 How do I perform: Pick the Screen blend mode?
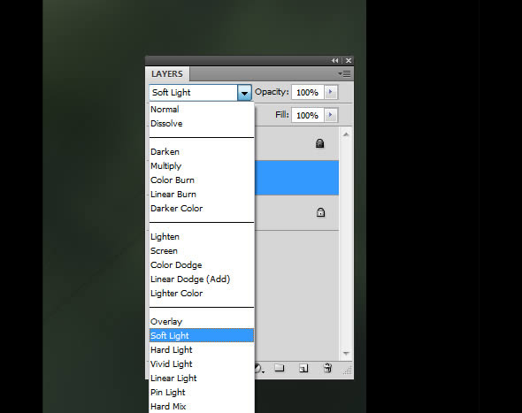pyautogui.click(x=164, y=251)
